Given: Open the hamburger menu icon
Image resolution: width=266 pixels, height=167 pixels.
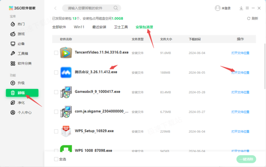Looking at the screenshot, I should 247,8.
